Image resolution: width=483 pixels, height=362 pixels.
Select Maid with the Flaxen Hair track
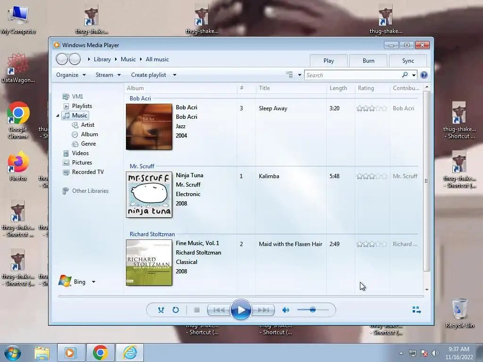tap(291, 244)
